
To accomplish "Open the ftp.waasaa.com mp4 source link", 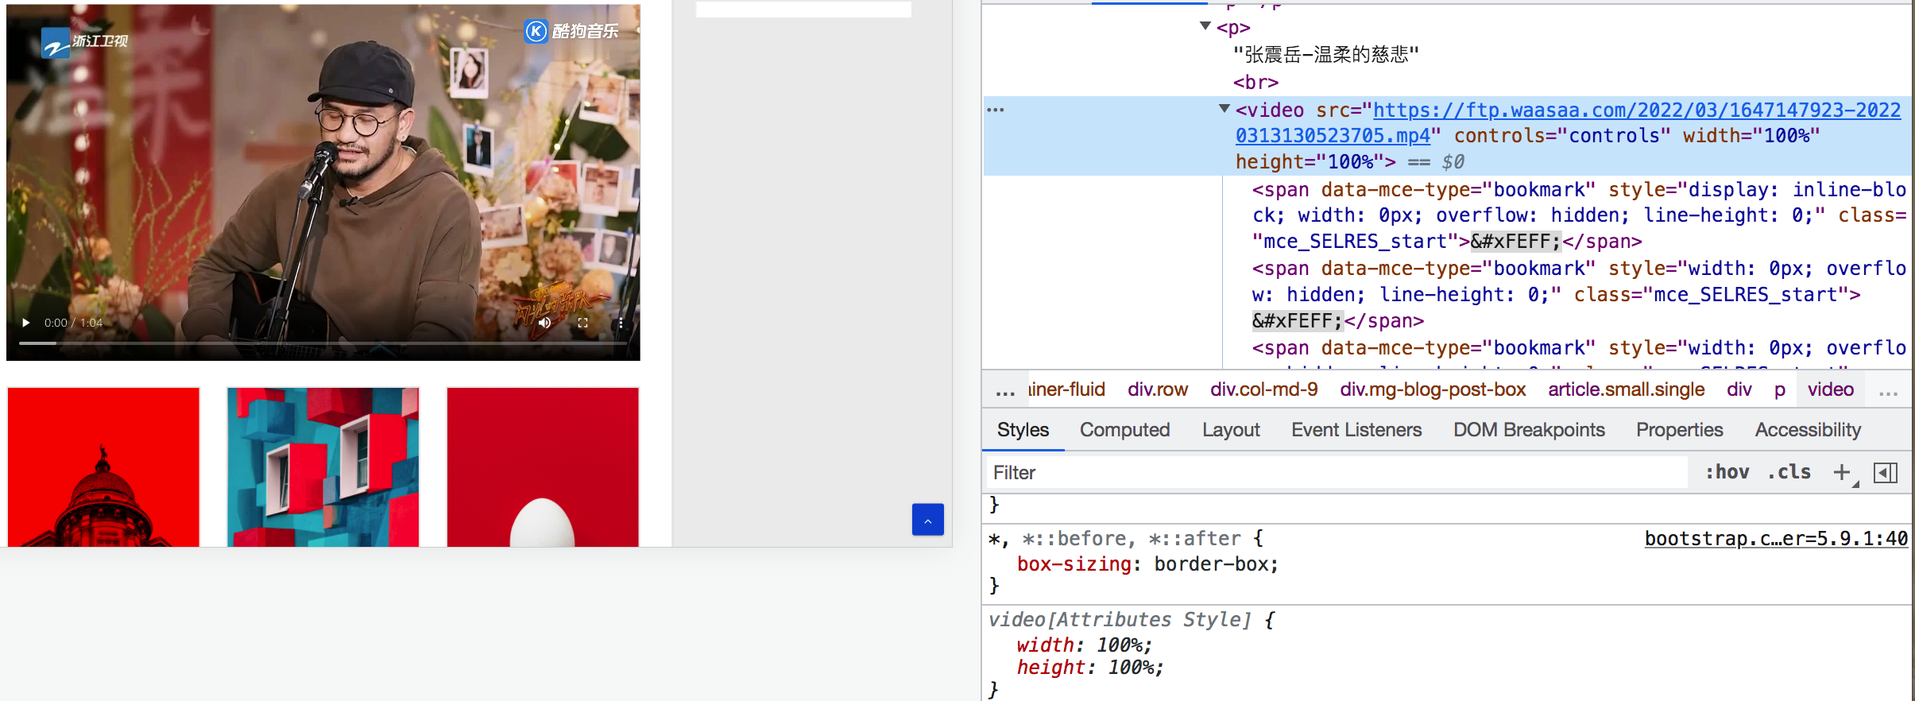I will tap(1568, 122).
